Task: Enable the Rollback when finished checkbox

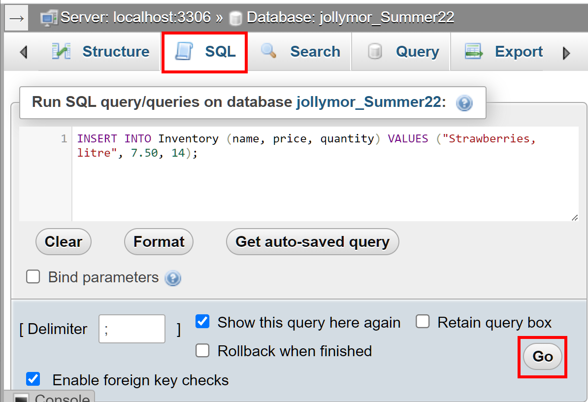Action: (x=202, y=351)
